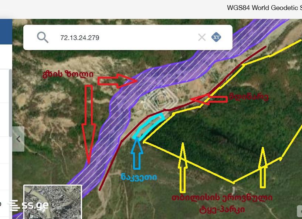Click the magnifier search icon
The height and width of the screenshot is (219, 302).
tap(43, 37)
